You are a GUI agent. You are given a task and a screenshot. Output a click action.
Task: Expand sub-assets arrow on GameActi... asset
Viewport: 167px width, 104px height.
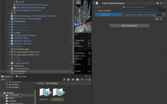click(x=50, y=92)
